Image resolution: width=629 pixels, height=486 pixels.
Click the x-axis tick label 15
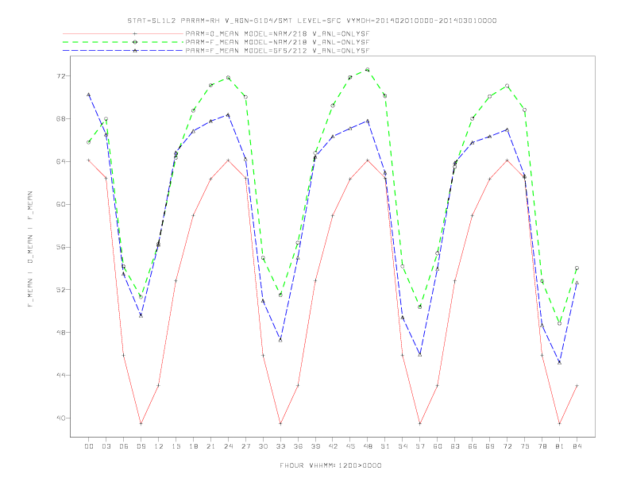tap(176, 446)
